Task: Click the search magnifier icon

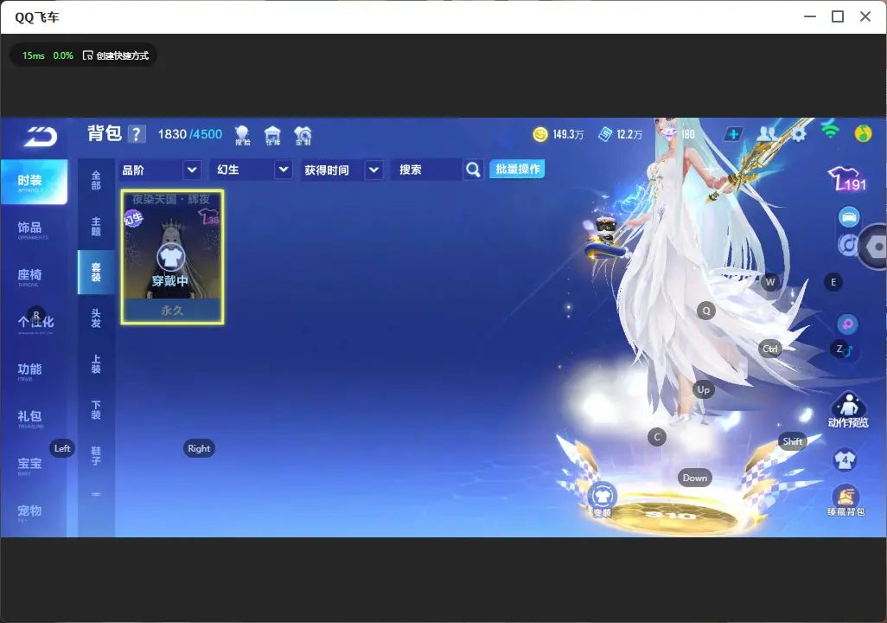Action: click(x=473, y=170)
